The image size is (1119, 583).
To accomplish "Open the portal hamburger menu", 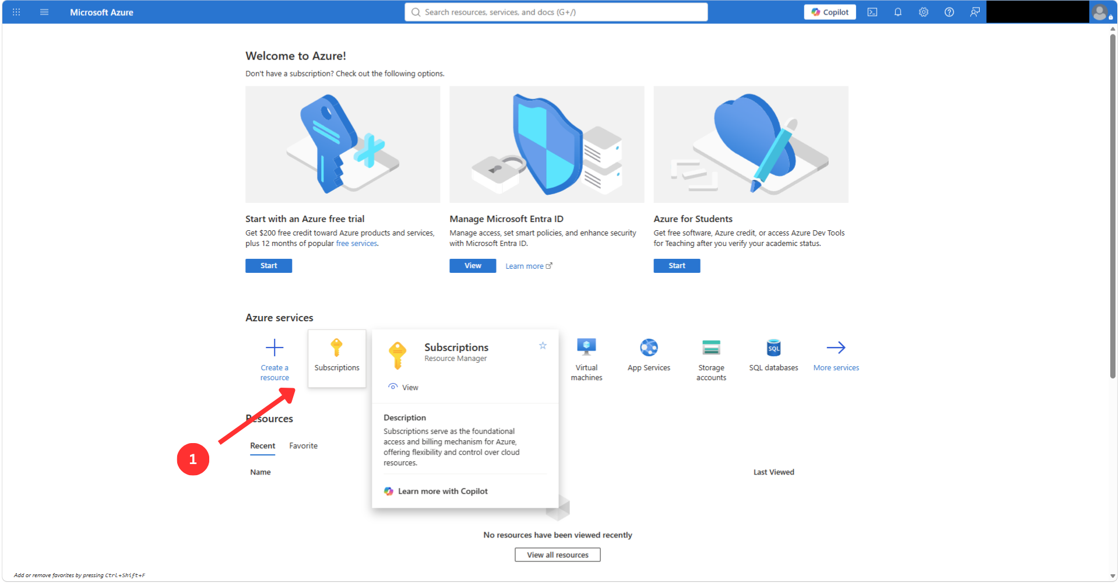I will (44, 12).
